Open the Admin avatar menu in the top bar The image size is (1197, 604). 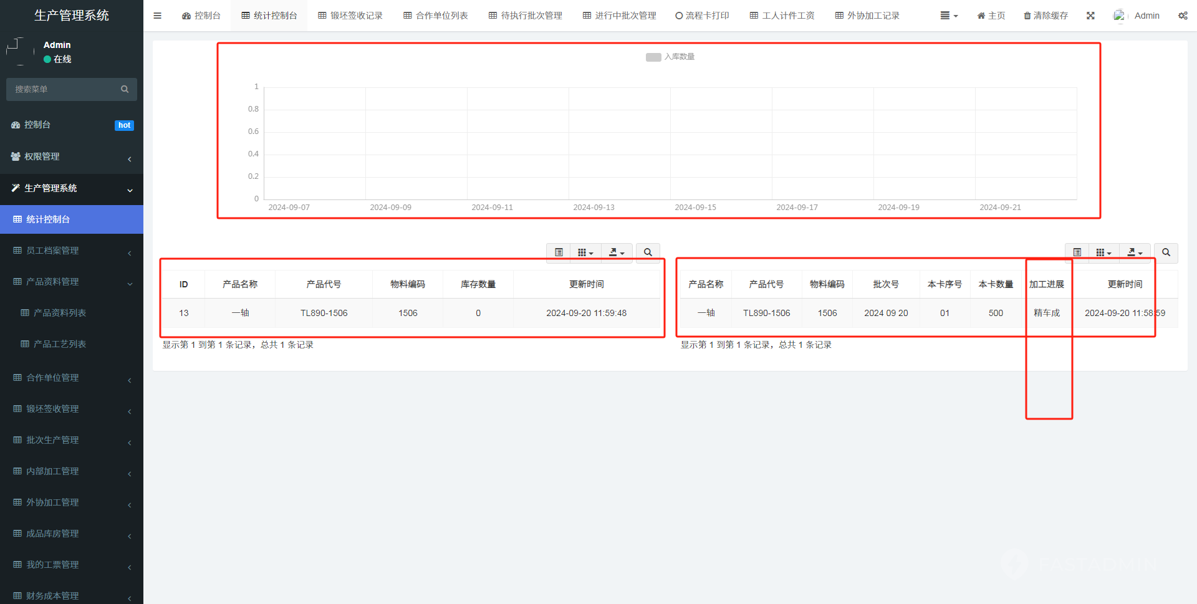coord(1137,16)
